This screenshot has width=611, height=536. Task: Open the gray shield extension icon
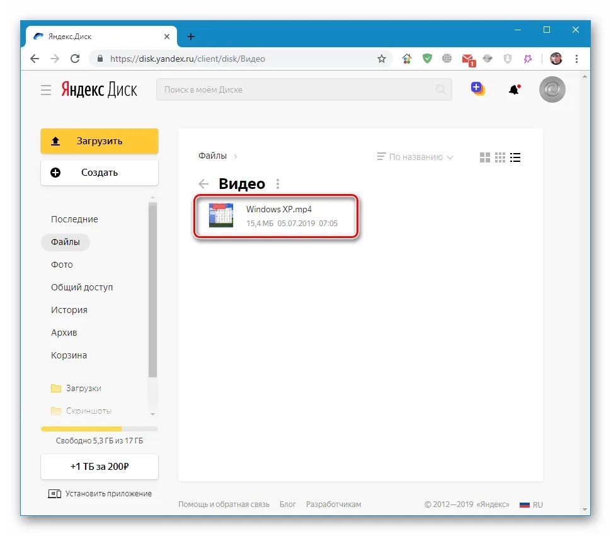pos(507,59)
